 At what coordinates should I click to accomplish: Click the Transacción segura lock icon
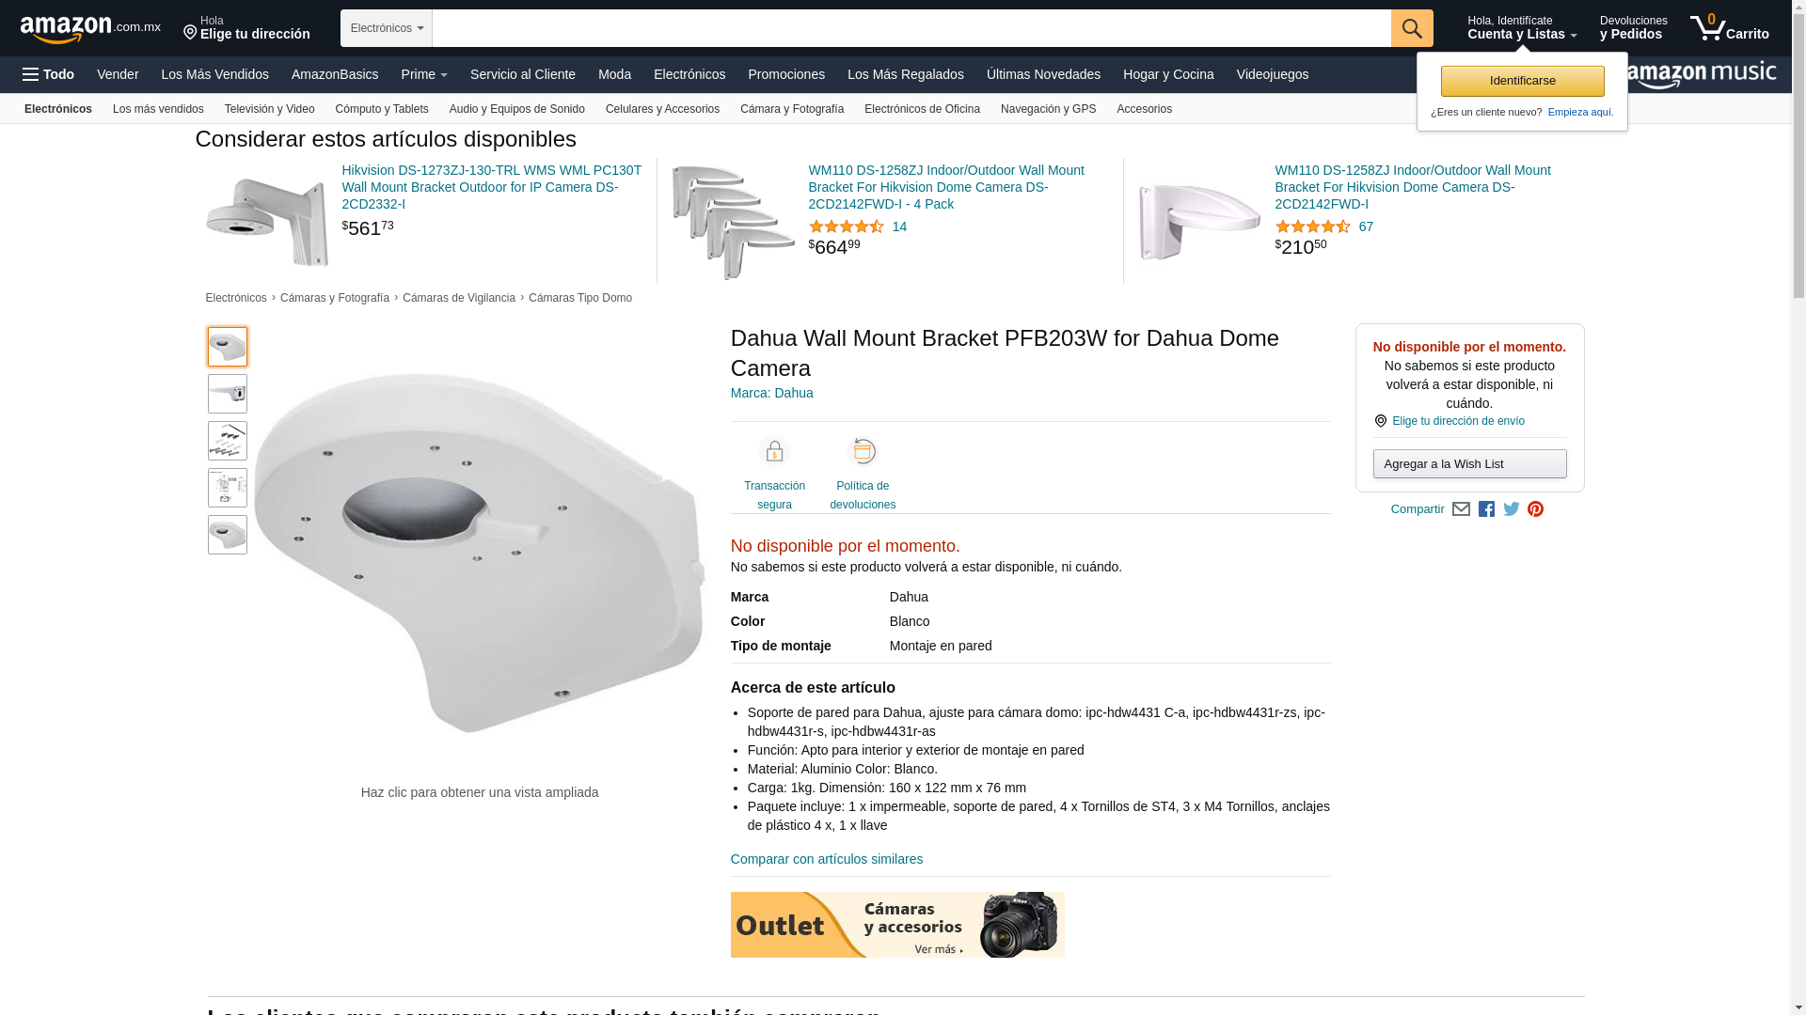pos(774,452)
